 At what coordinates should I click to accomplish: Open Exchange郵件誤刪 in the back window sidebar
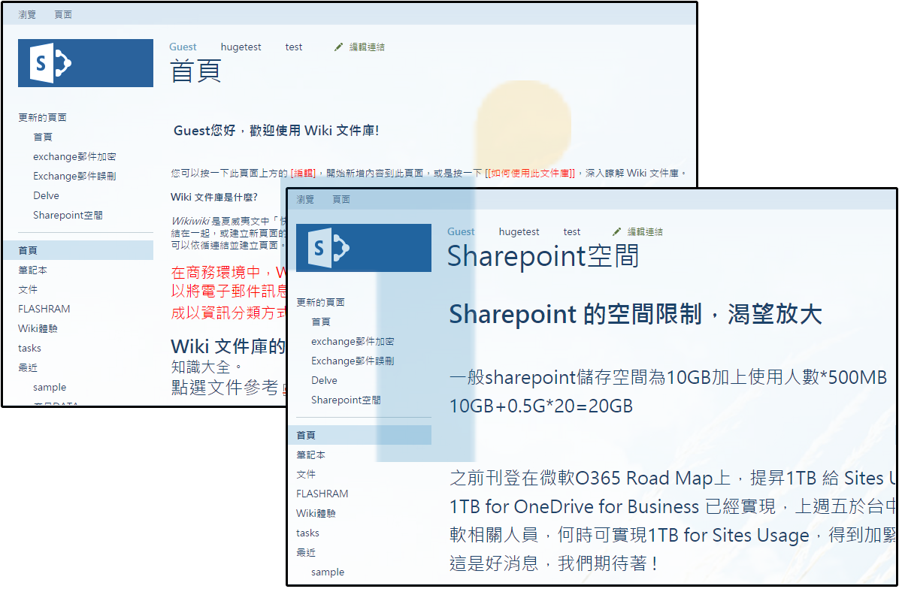click(74, 176)
